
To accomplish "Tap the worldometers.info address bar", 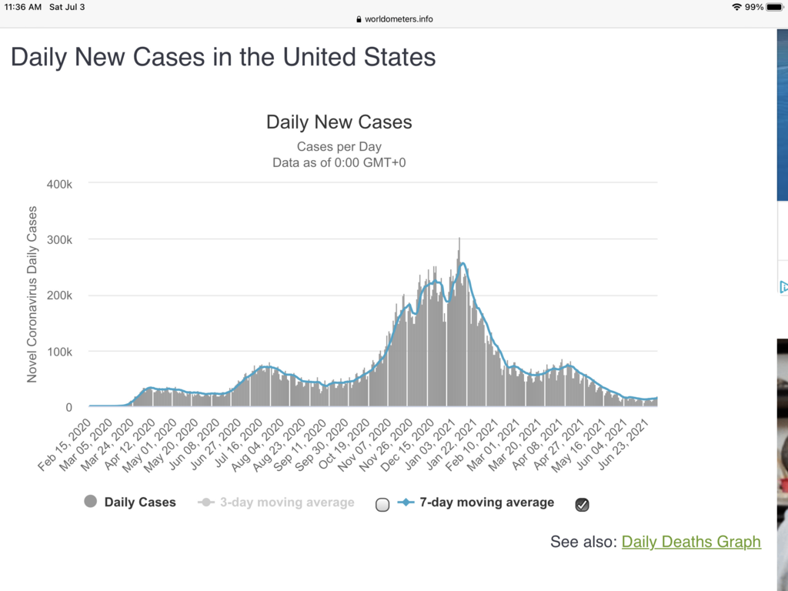I will click(394, 19).
